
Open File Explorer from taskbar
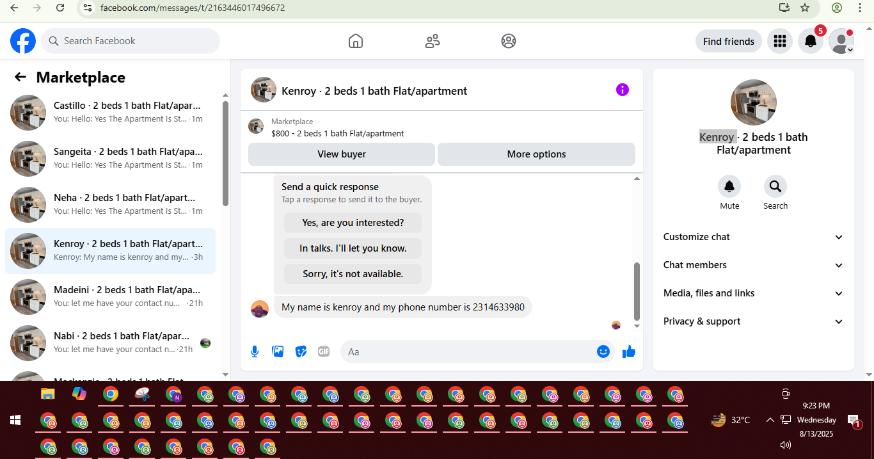click(48, 394)
